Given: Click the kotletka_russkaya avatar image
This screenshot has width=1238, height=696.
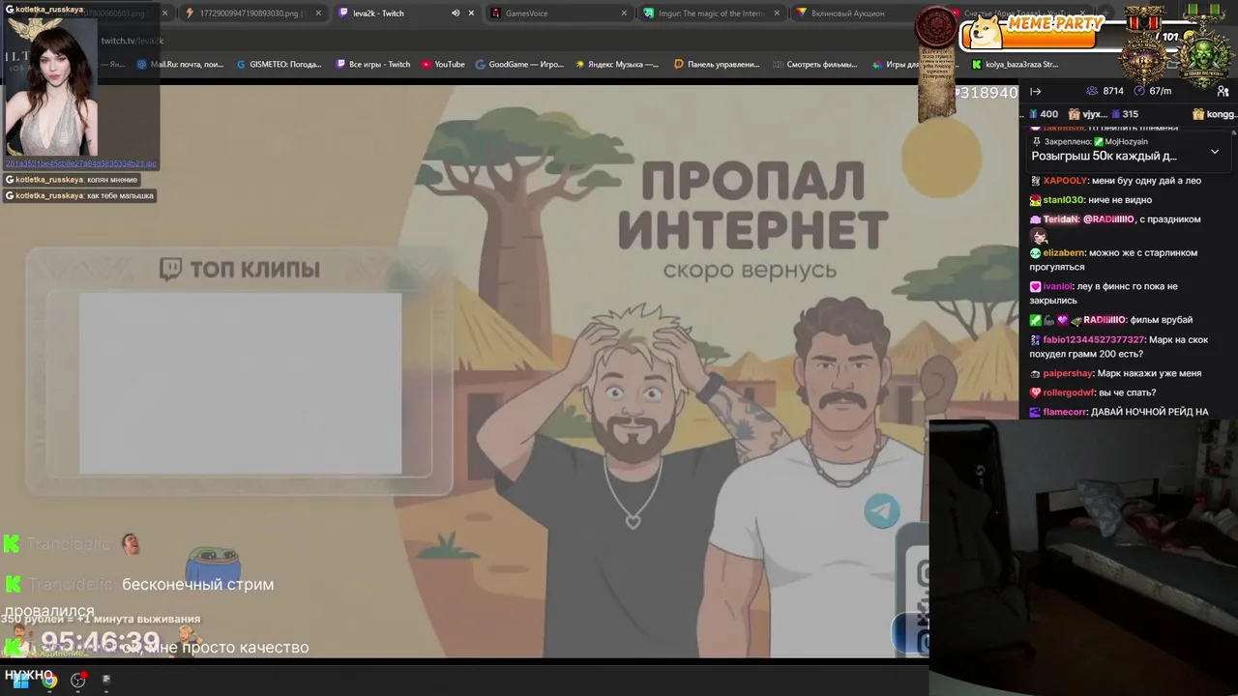Looking at the screenshot, I should point(51,85).
